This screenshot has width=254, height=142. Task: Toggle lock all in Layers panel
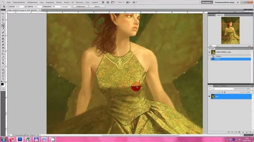click(x=225, y=92)
